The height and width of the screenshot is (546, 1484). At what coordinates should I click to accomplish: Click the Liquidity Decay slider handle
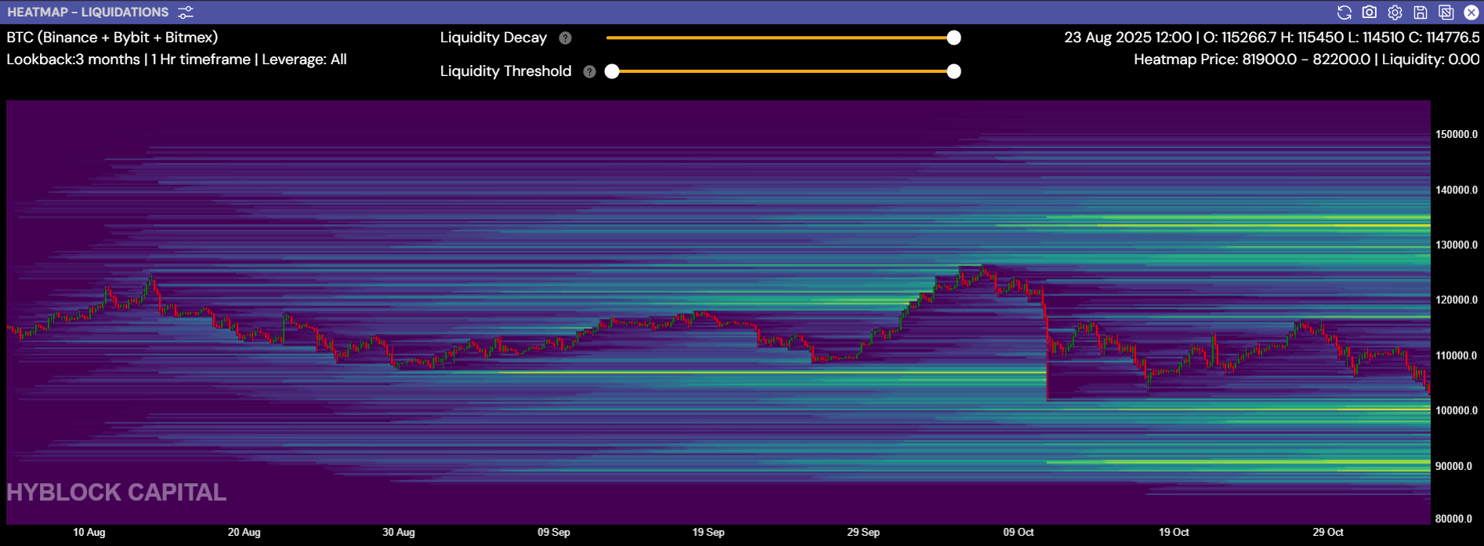954,38
